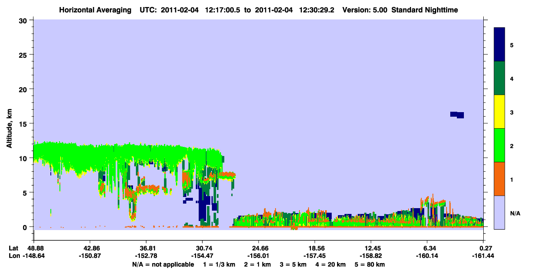Screen dimensions: 537x276
Task: Click longitude value -152.78
Action: [x=146, y=256]
